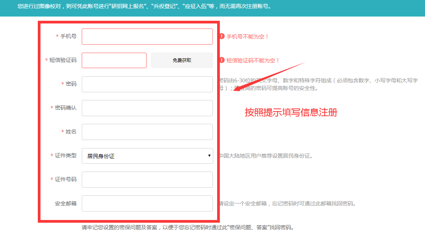The height and width of the screenshot is (230, 425).
Task: Click the 手机号不能为空 error message
Action: (x=248, y=37)
